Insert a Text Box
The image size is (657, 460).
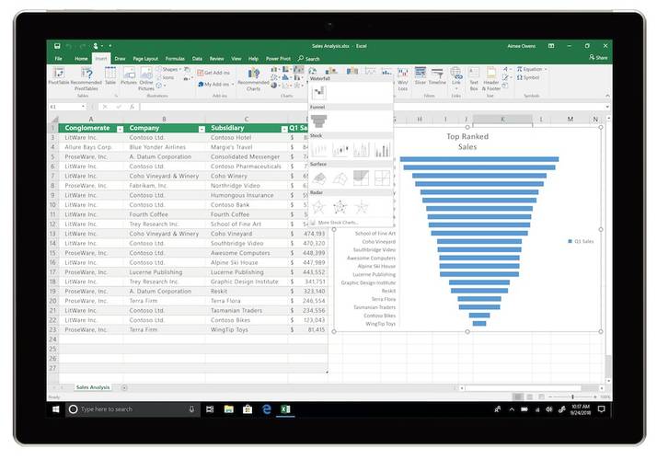point(474,79)
